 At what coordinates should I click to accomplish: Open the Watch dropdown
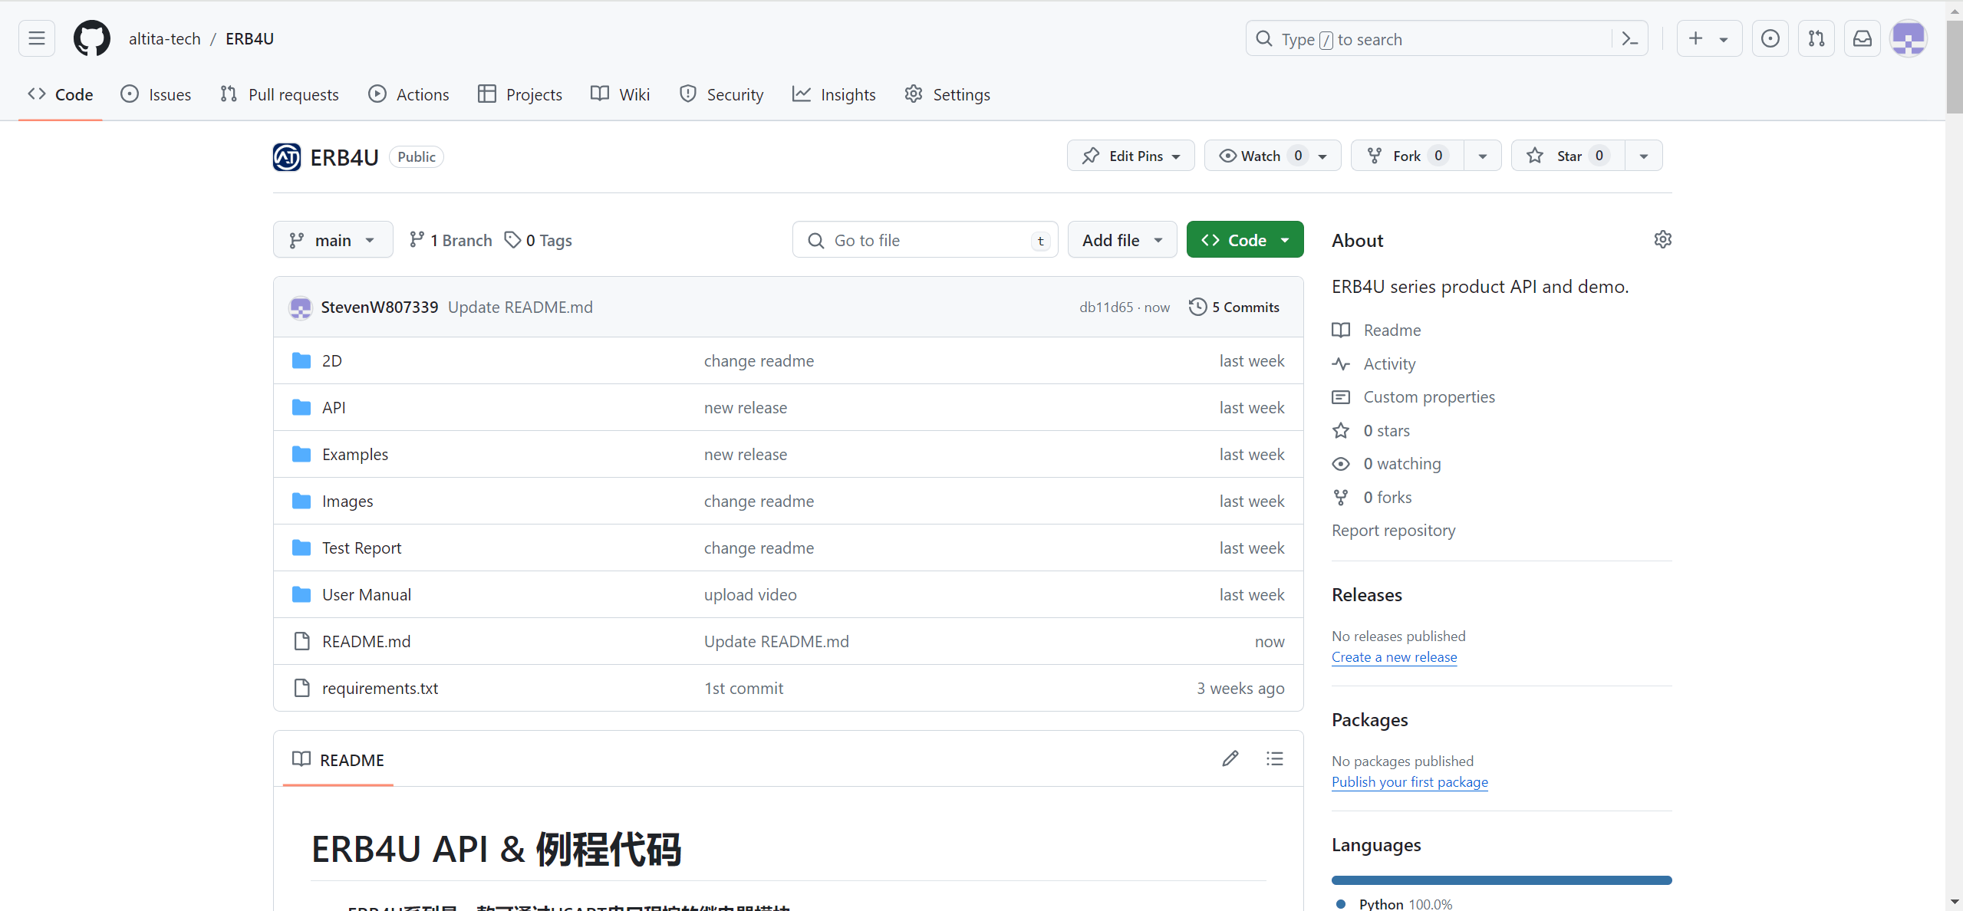[x=1273, y=156]
